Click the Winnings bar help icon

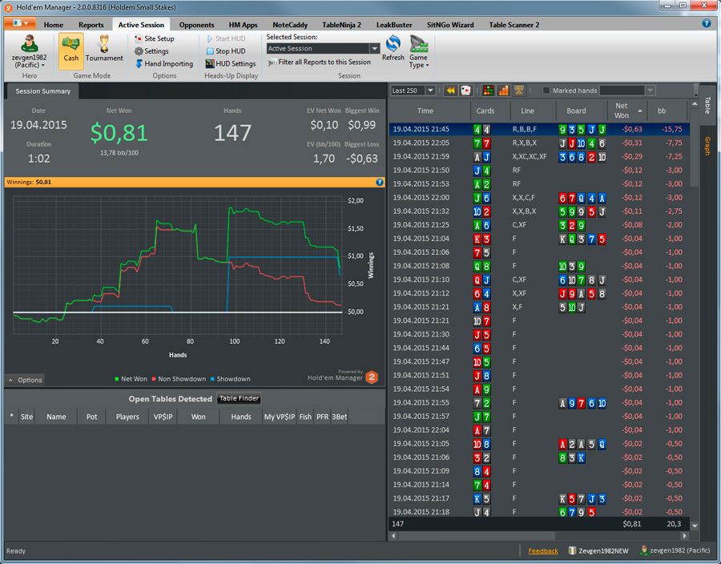(380, 183)
